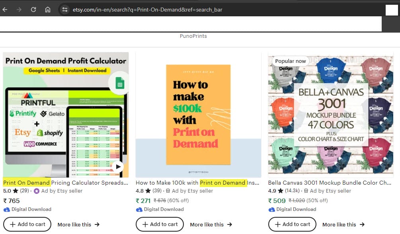
Task: Click the (60% off) discount text
Action: tap(178, 201)
